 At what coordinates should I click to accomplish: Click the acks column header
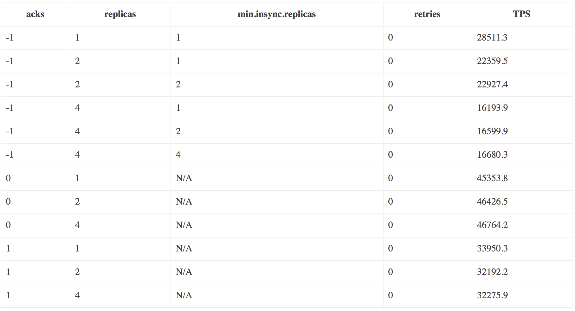(x=35, y=14)
